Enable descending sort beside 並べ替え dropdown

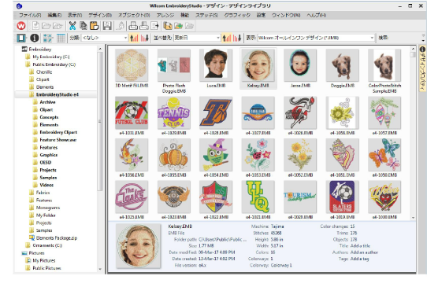(x=237, y=38)
